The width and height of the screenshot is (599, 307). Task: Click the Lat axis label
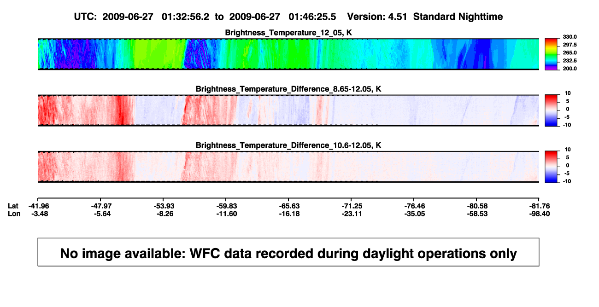click(13, 206)
